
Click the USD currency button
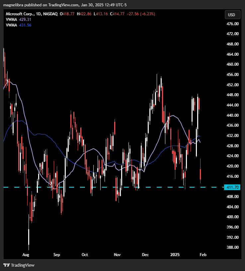tap(232, 15)
